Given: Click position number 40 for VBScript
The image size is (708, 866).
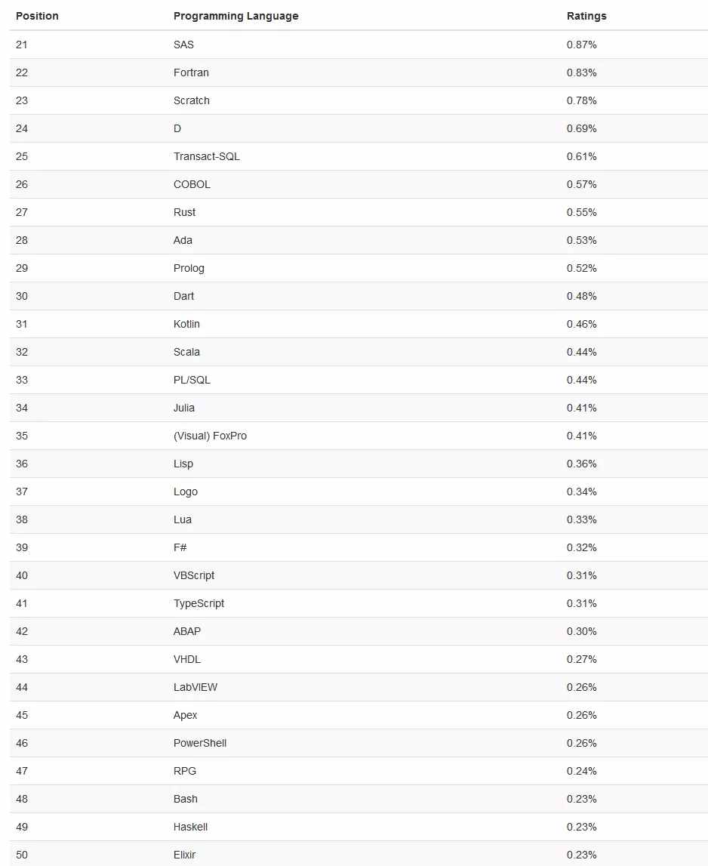Looking at the screenshot, I should tap(22, 575).
